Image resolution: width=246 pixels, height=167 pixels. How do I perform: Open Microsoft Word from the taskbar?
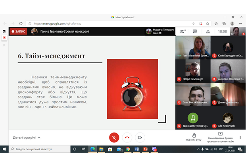136,149
